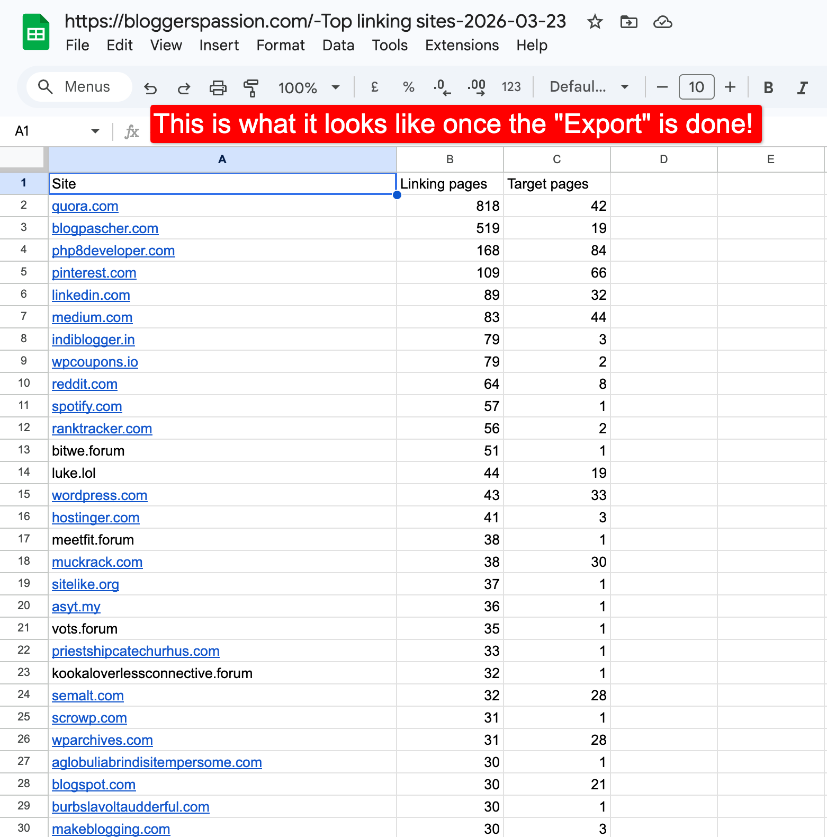Select the cell with value 818

(450, 206)
